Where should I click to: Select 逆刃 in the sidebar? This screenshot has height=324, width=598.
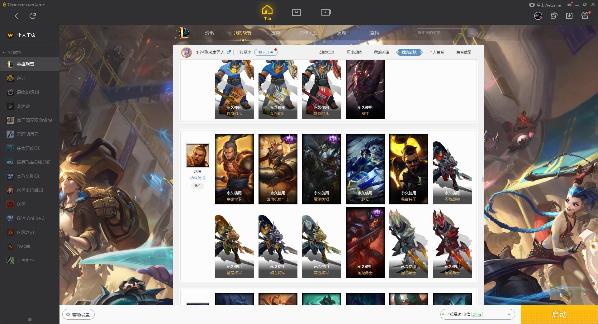[x=30, y=78]
